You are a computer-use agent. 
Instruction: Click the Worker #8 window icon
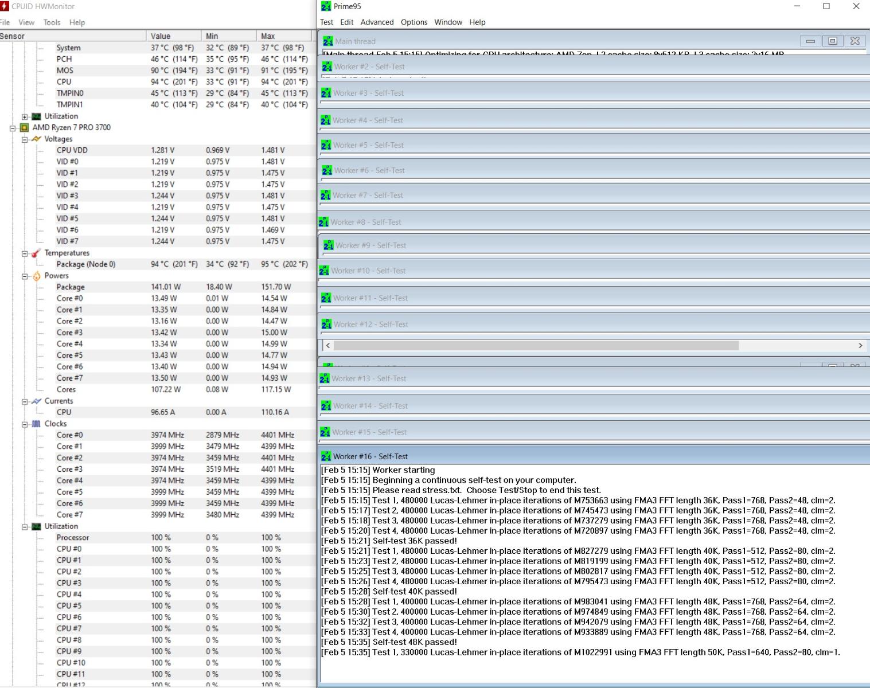tap(323, 222)
